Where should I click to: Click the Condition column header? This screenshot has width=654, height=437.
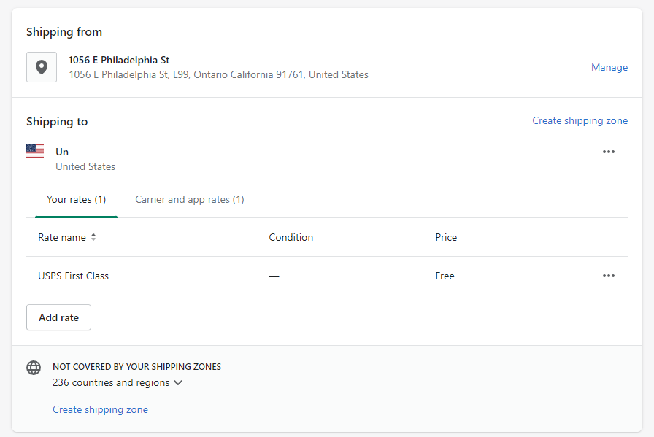[291, 237]
